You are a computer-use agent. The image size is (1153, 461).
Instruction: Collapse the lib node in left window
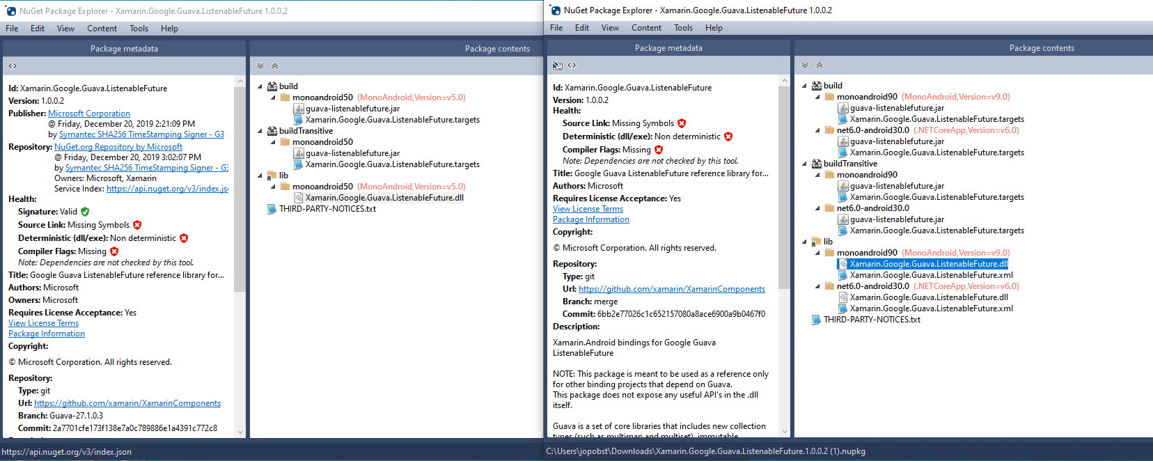click(x=260, y=175)
